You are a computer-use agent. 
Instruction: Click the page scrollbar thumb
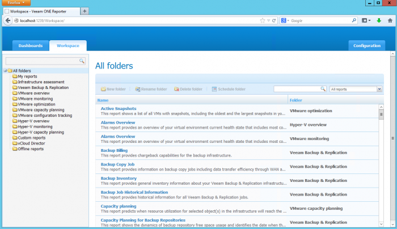(x=392, y=138)
